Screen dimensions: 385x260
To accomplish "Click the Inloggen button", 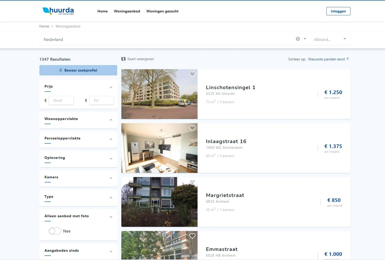I will 338,11.
